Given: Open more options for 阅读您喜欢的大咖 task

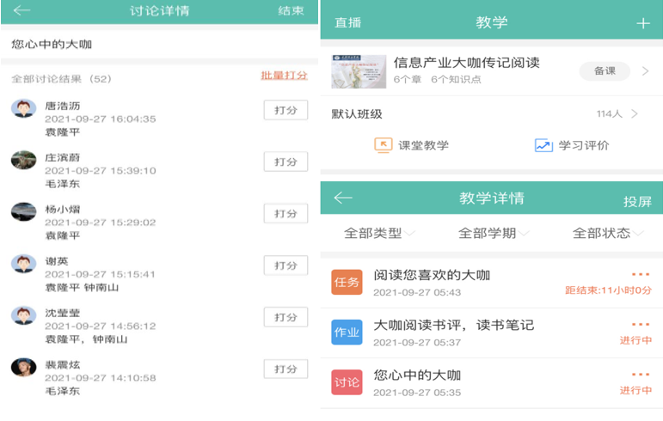Looking at the screenshot, I should tap(641, 275).
